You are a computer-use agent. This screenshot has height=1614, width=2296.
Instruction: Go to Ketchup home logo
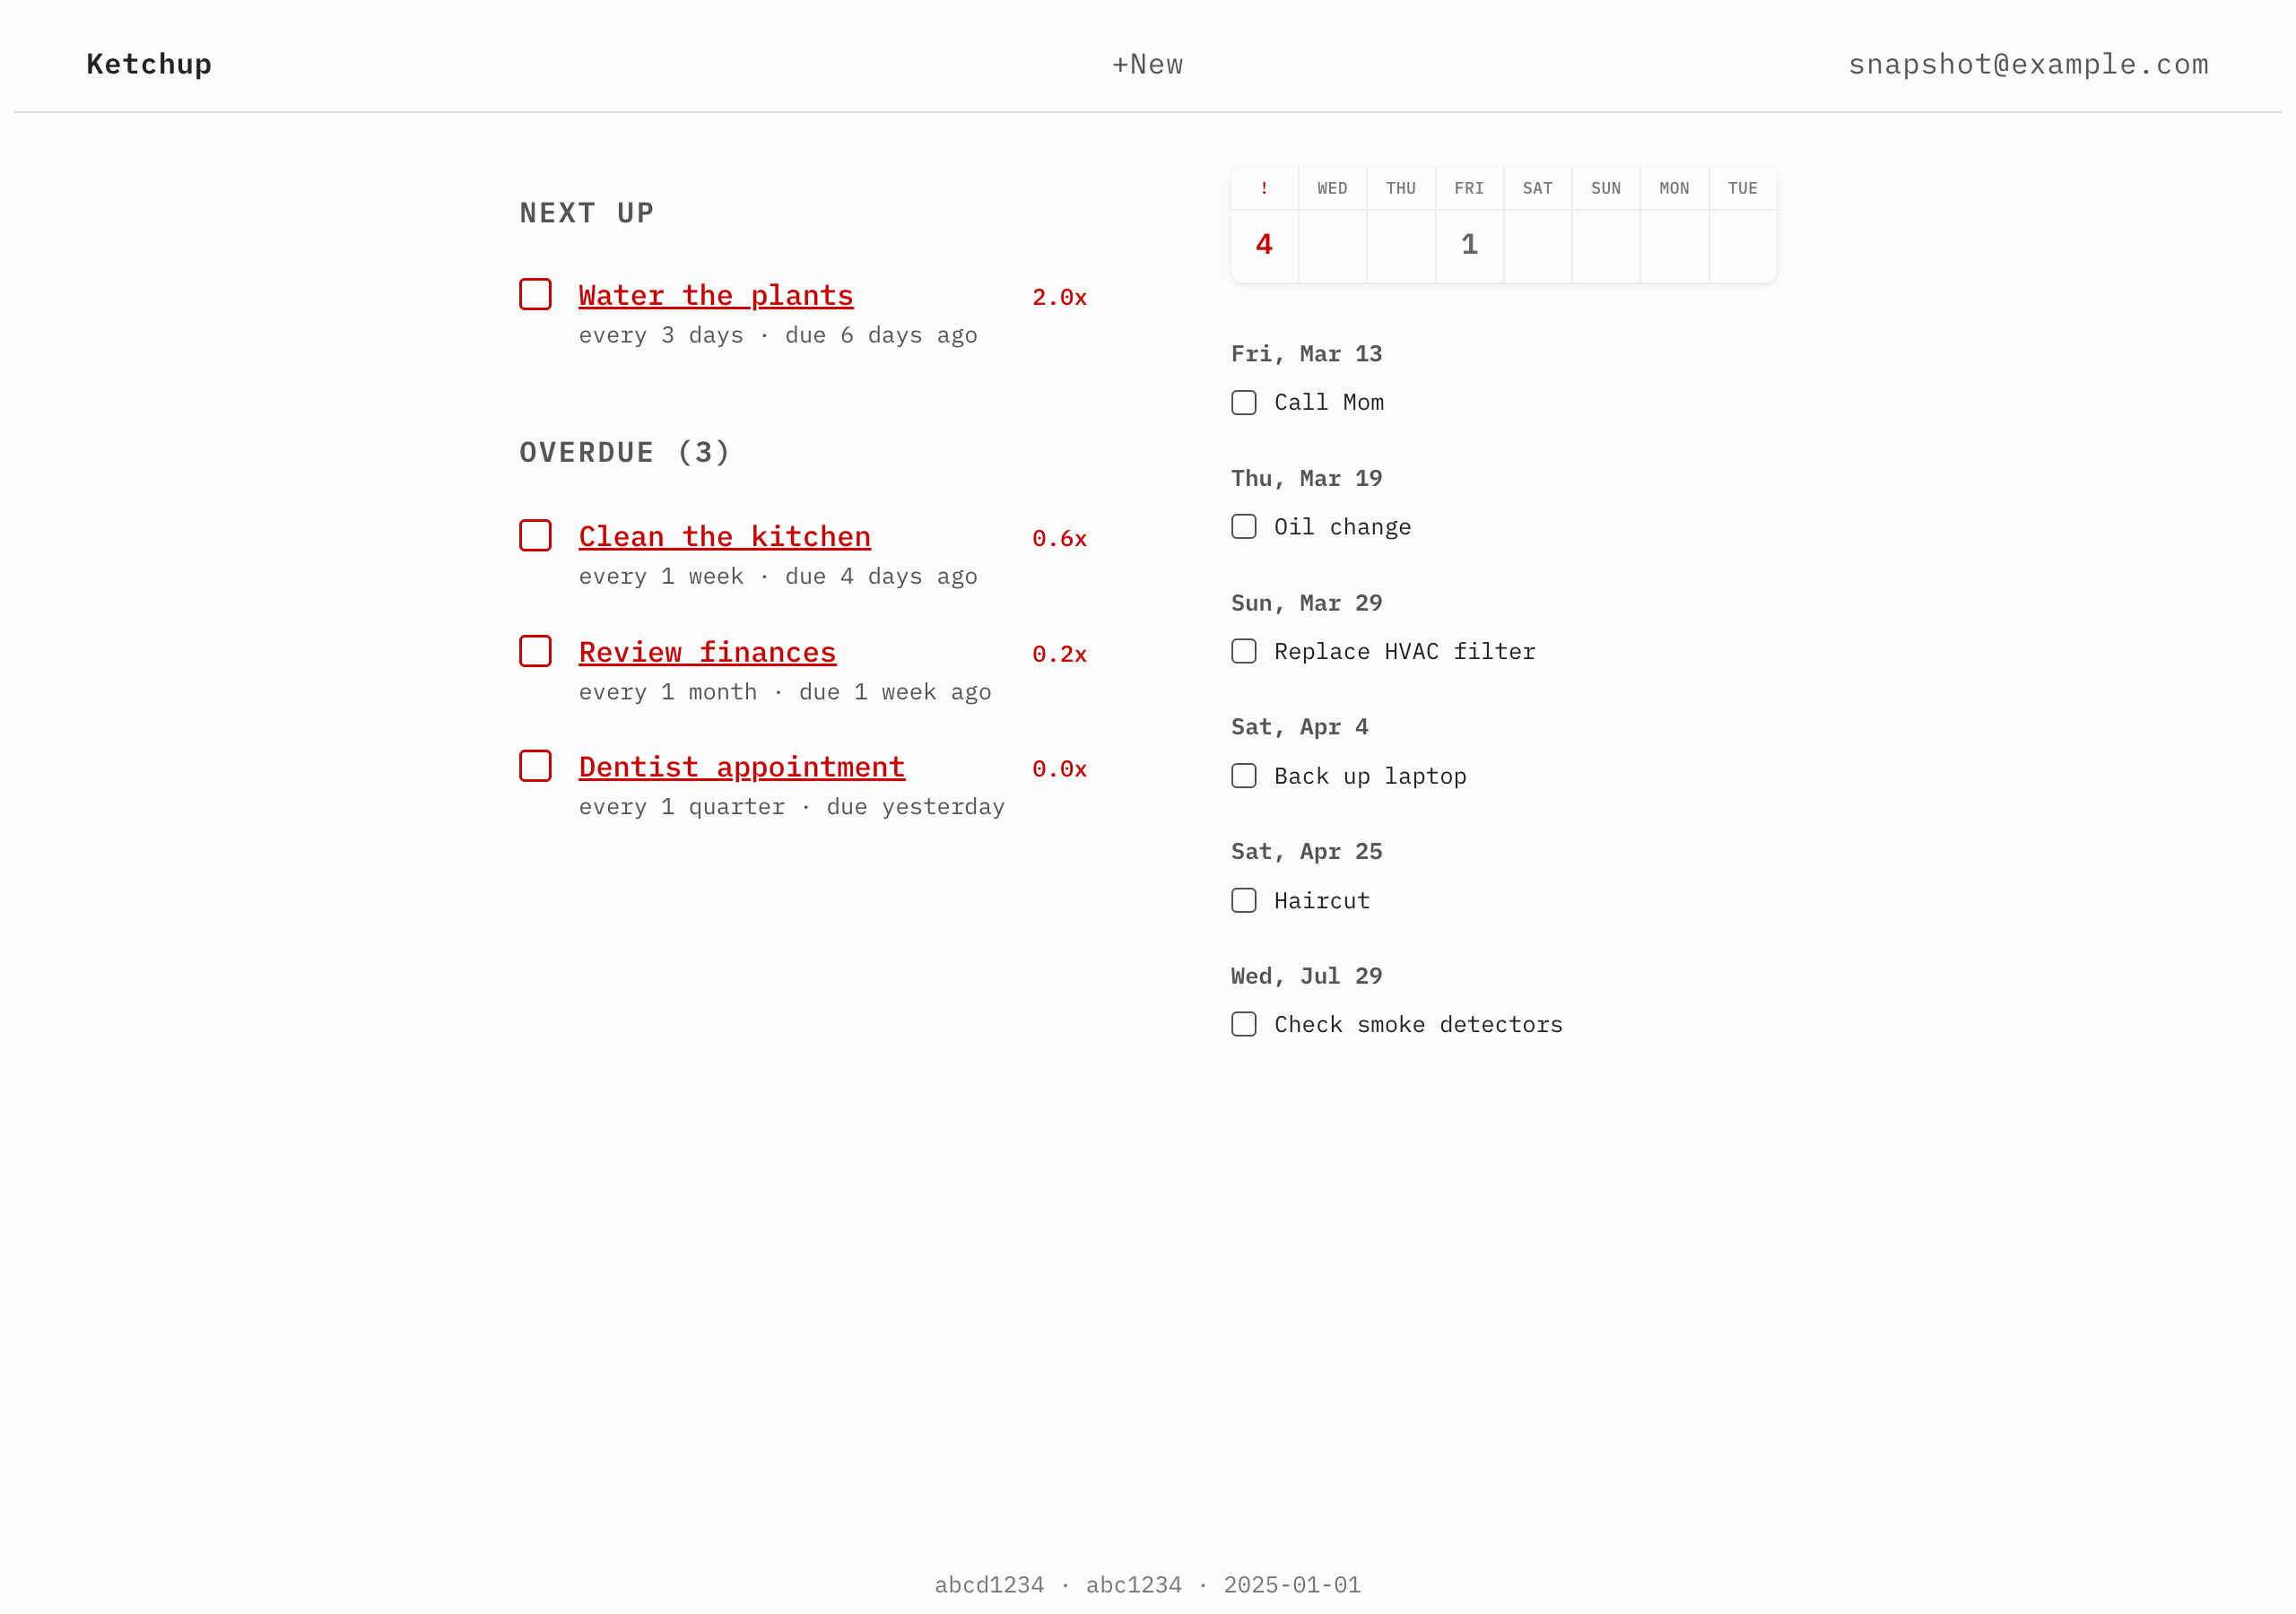tap(149, 65)
